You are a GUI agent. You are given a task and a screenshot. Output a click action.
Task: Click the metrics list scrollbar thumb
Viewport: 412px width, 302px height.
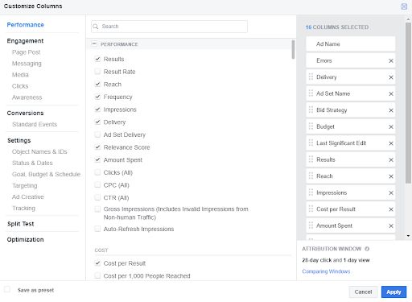pos(293,49)
